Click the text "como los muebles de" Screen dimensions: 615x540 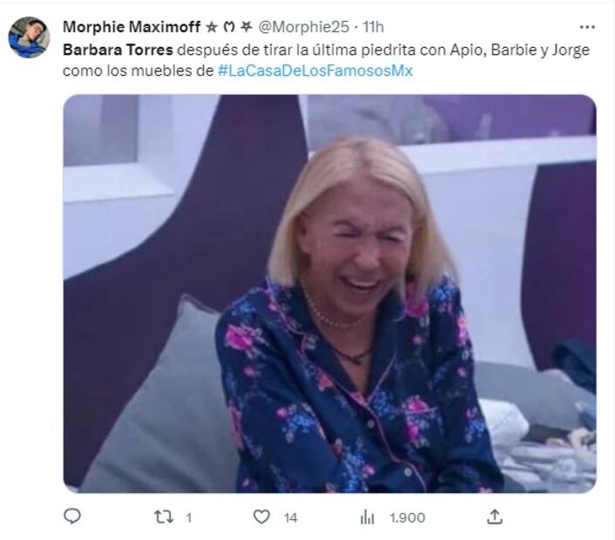(138, 71)
